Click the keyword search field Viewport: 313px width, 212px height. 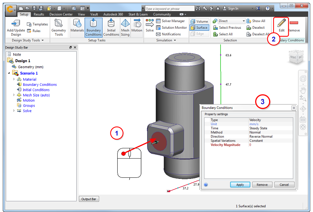pyautogui.click(x=170, y=7)
